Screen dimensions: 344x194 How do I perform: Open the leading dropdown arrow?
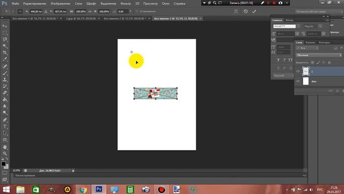[324, 33]
